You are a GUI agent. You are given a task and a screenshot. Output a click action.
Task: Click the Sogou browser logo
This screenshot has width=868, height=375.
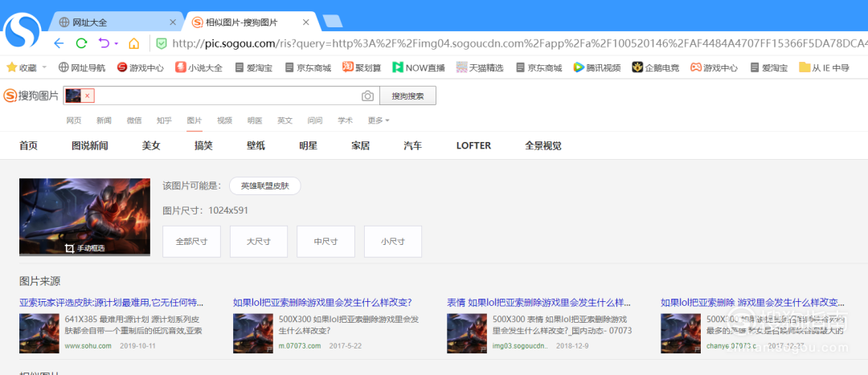(x=23, y=31)
